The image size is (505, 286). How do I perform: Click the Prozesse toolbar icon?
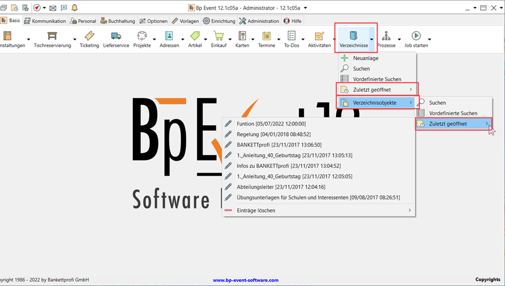click(386, 36)
